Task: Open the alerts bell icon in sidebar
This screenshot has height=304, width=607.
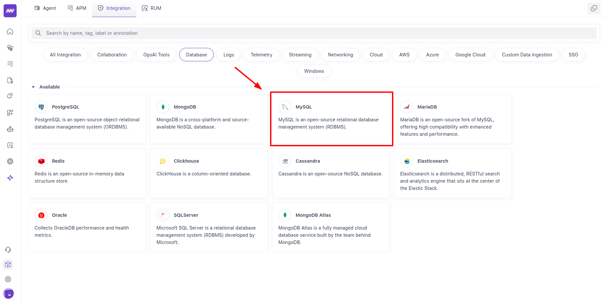Action: (x=10, y=96)
